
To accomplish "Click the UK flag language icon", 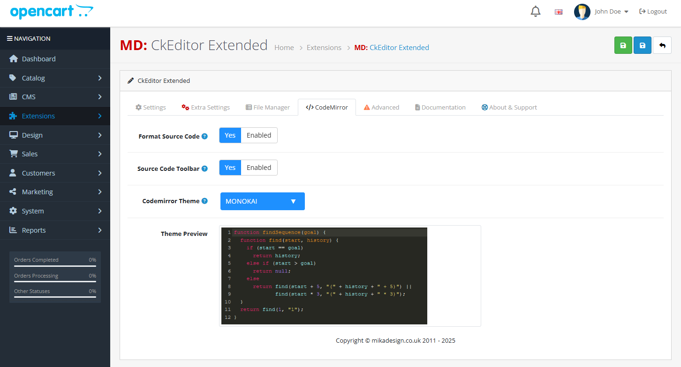I will point(559,12).
